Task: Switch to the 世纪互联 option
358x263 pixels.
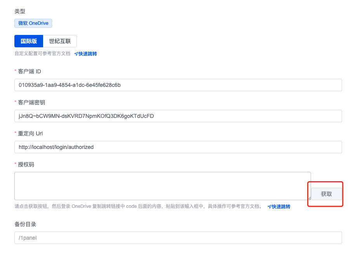Action: click(60, 41)
